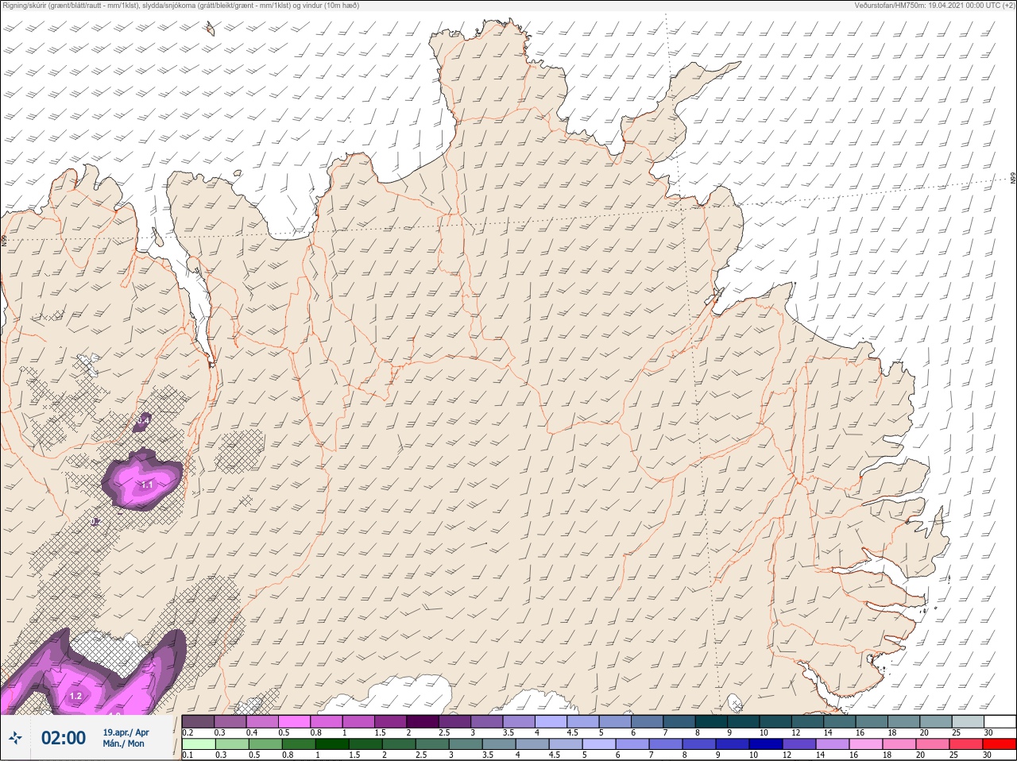1017x761 pixels.
Task: Select the darkest green 1–1.5 swatch in lower scale
Action: (x=331, y=744)
